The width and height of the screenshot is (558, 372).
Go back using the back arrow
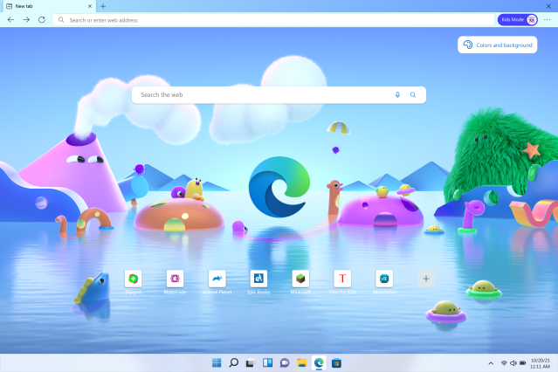(x=10, y=19)
